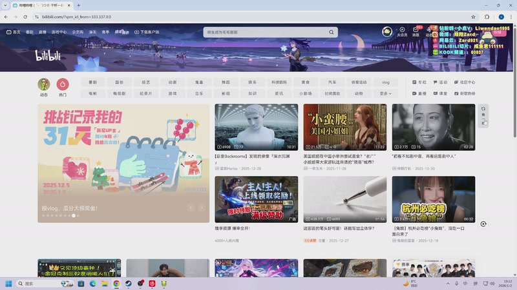Image resolution: width=517 pixels, height=290 pixels.
Task: Open 专栏 column link icon
Action: click(x=419, y=82)
